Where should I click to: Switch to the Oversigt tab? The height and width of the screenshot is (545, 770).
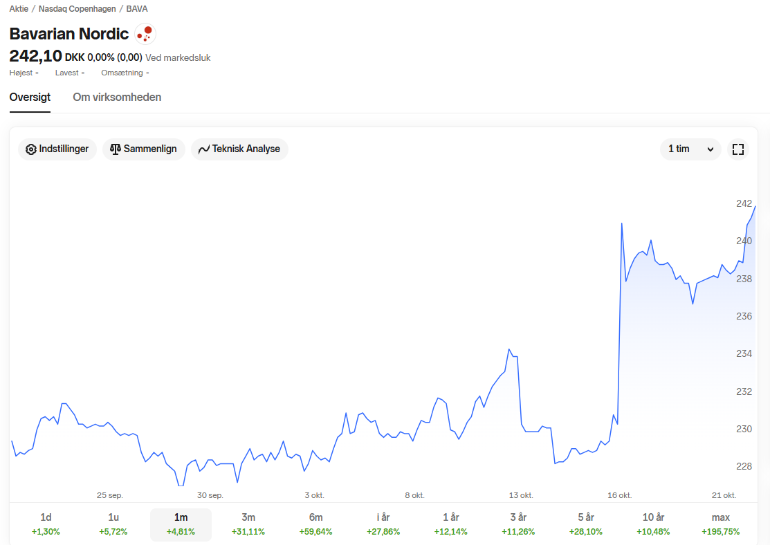click(x=30, y=98)
